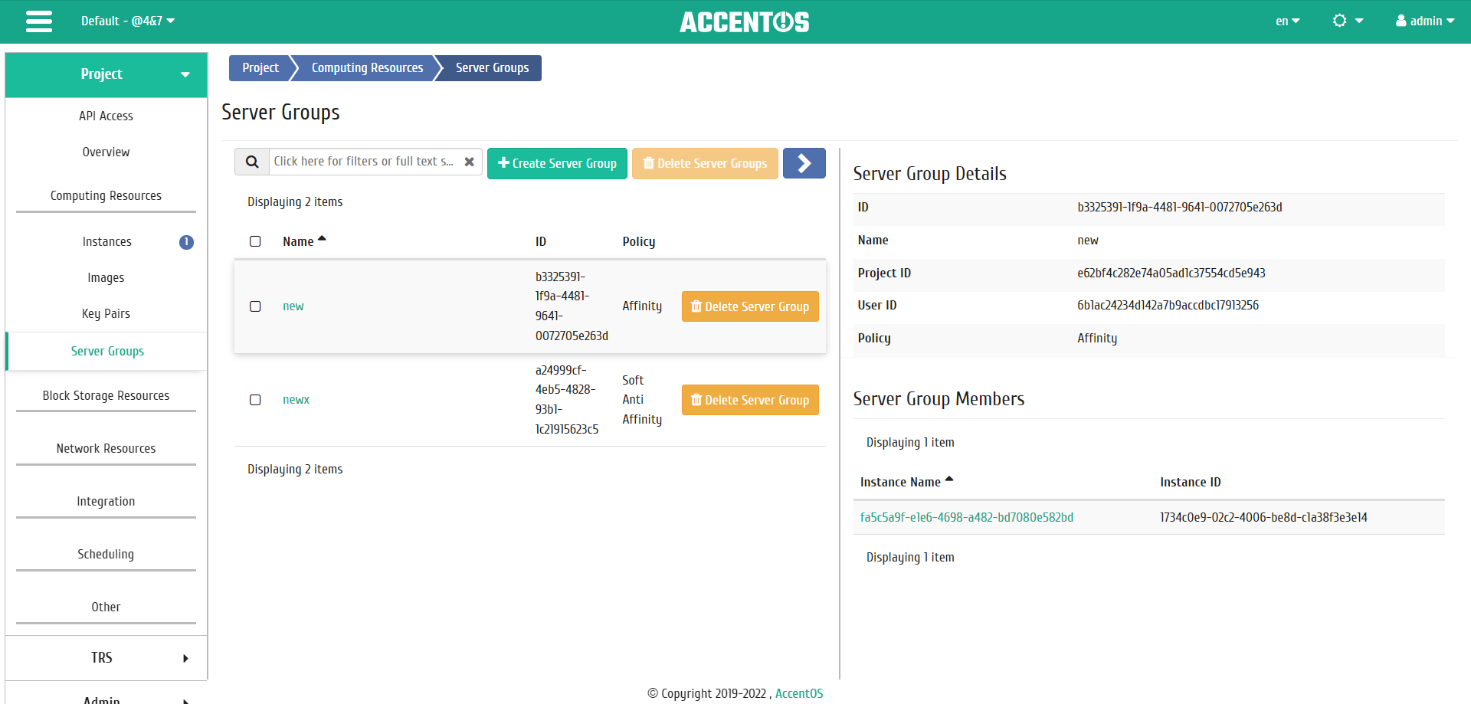Click Create Server Group button
The image size is (1471, 704).
click(557, 163)
